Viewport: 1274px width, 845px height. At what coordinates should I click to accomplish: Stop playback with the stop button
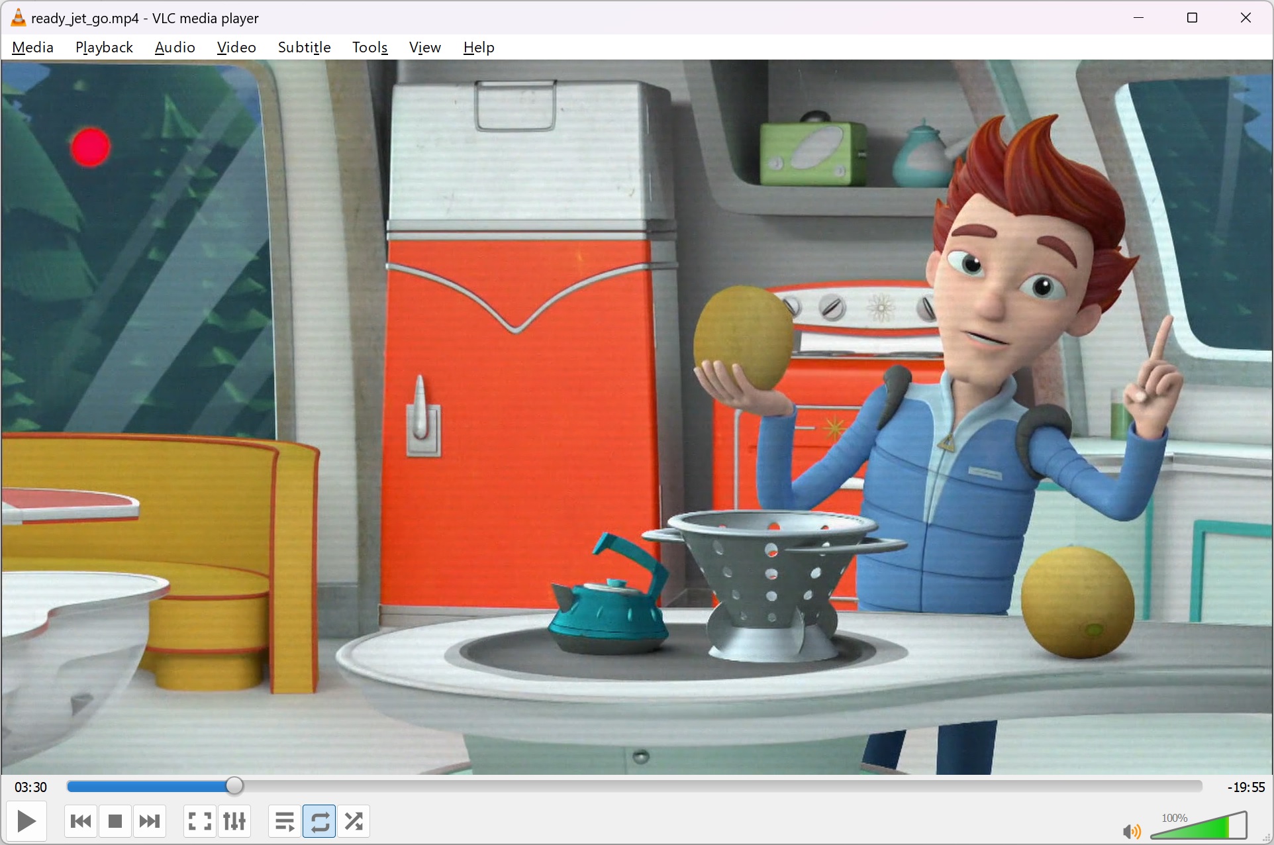click(x=115, y=822)
